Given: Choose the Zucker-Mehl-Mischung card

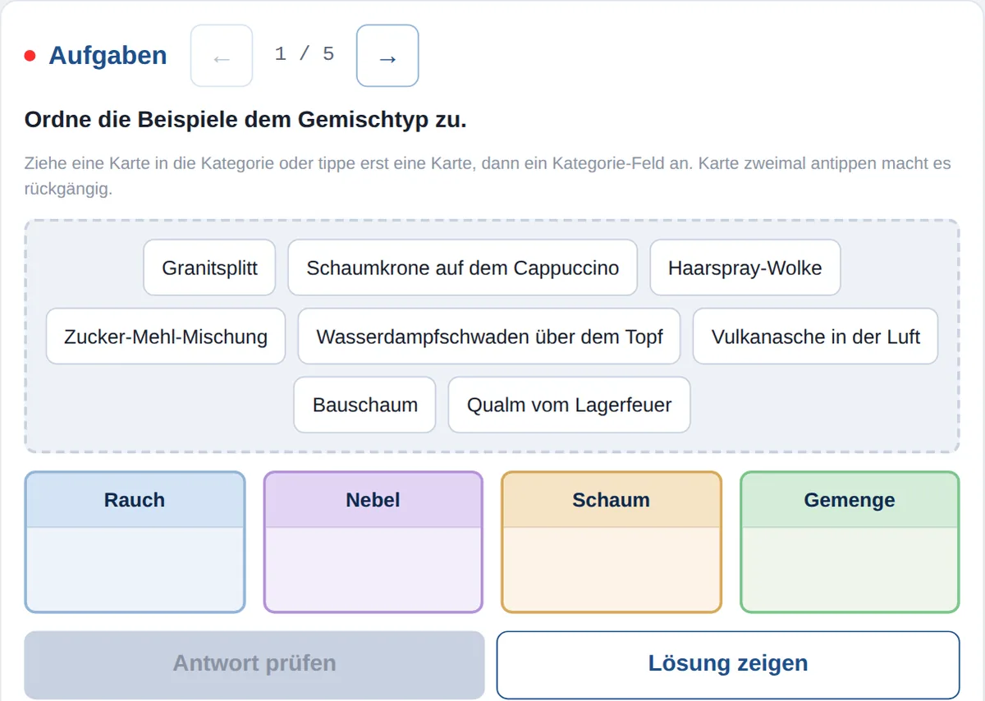Looking at the screenshot, I should pos(166,337).
